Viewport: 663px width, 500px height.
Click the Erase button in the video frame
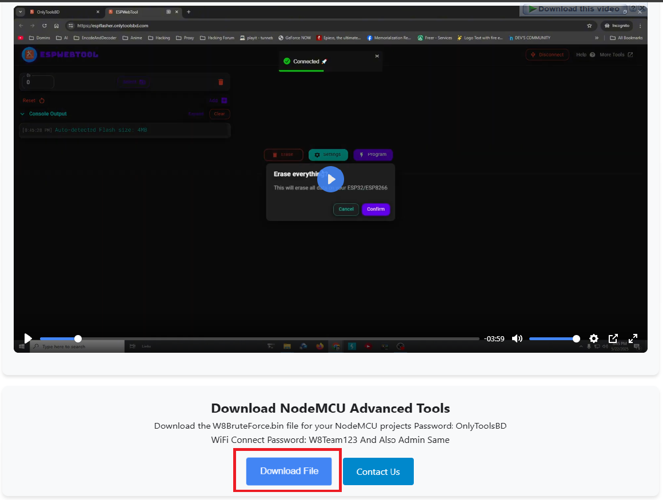tap(283, 155)
